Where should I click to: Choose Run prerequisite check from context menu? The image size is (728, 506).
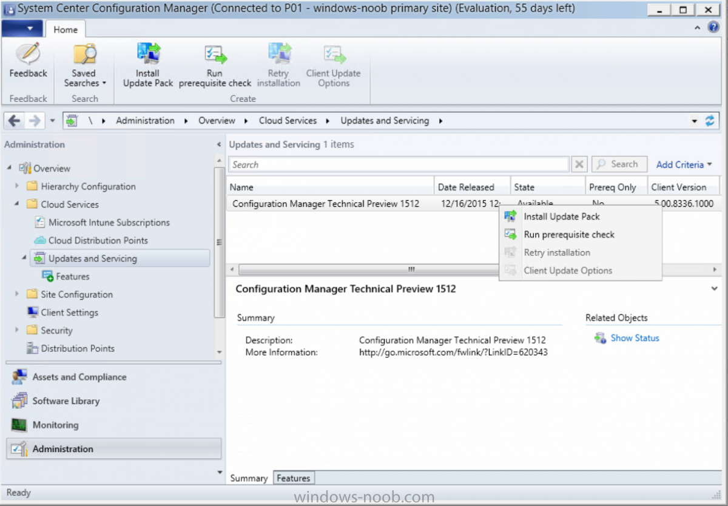(x=580, y=235)
